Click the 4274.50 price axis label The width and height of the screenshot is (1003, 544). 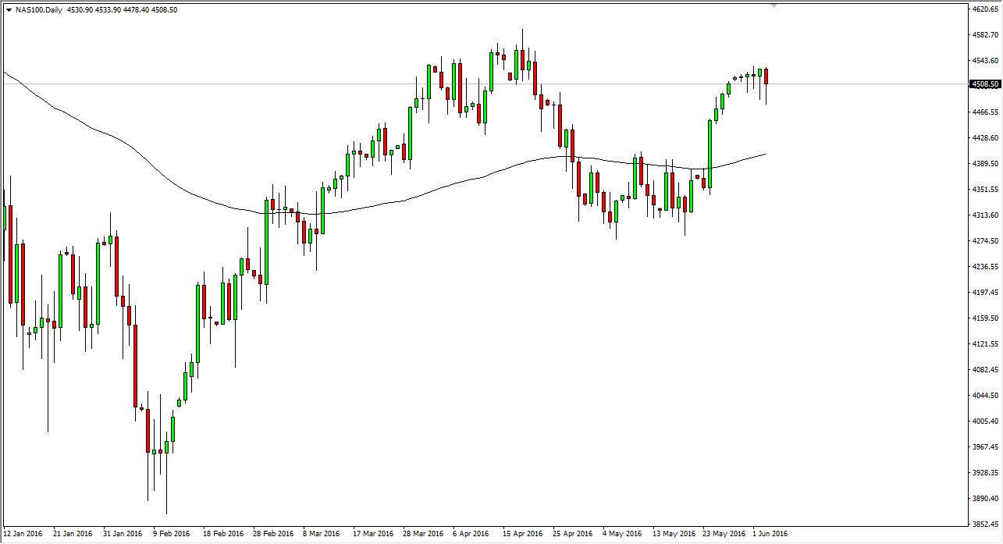tap(984, 241)
